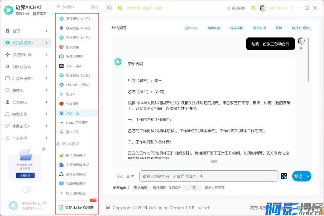Open the 语音合成模型 speech model
This screenshot has height=216, width=324.
[77, 175]
